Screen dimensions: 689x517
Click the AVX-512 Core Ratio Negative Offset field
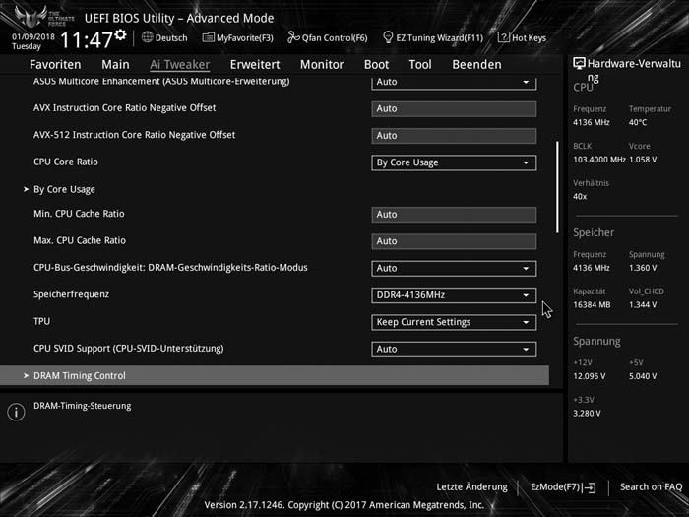pos(454,136)
